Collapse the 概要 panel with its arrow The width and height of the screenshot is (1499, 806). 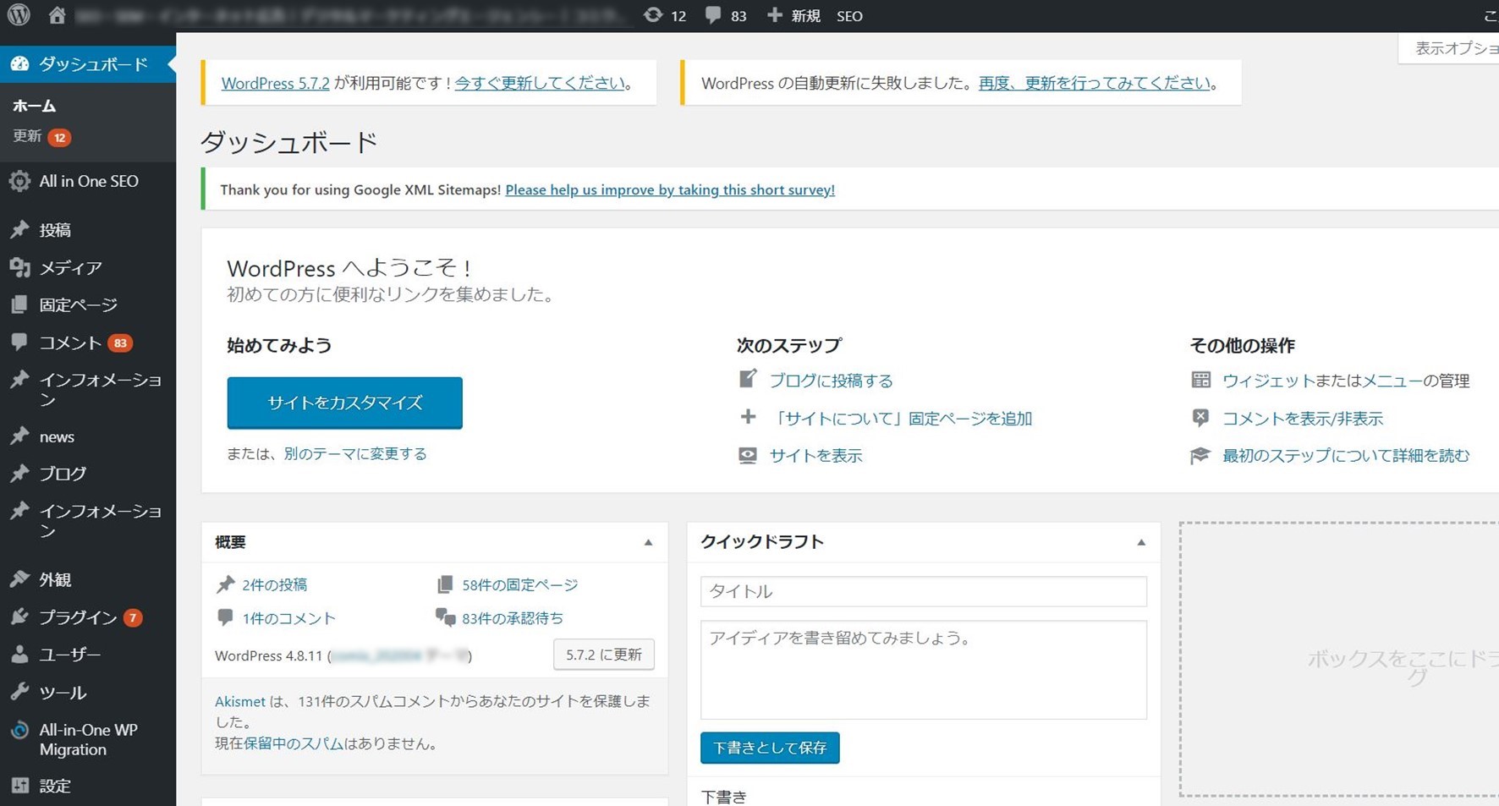648,542
